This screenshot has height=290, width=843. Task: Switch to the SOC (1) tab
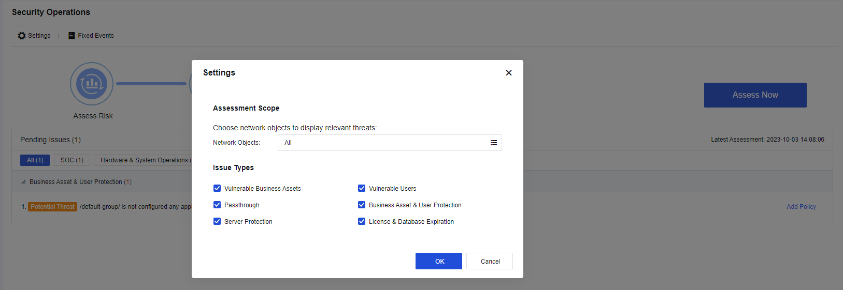coord(72,160)
